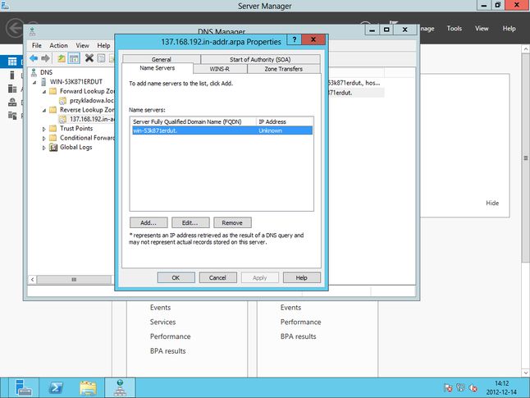
Task: Collapse the Forward Lookup Zones node
Action: coord(44,92)
